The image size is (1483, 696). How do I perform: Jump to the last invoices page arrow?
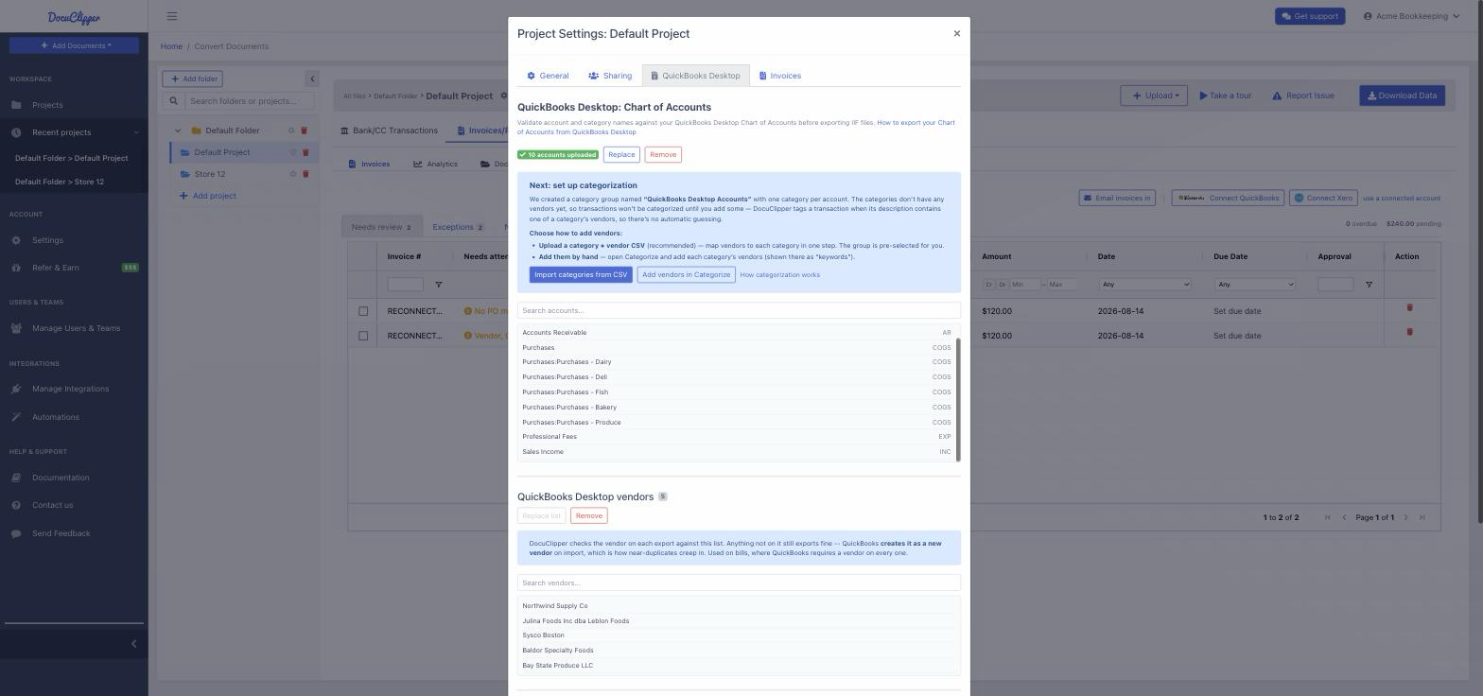click(x=1422, y=517)
